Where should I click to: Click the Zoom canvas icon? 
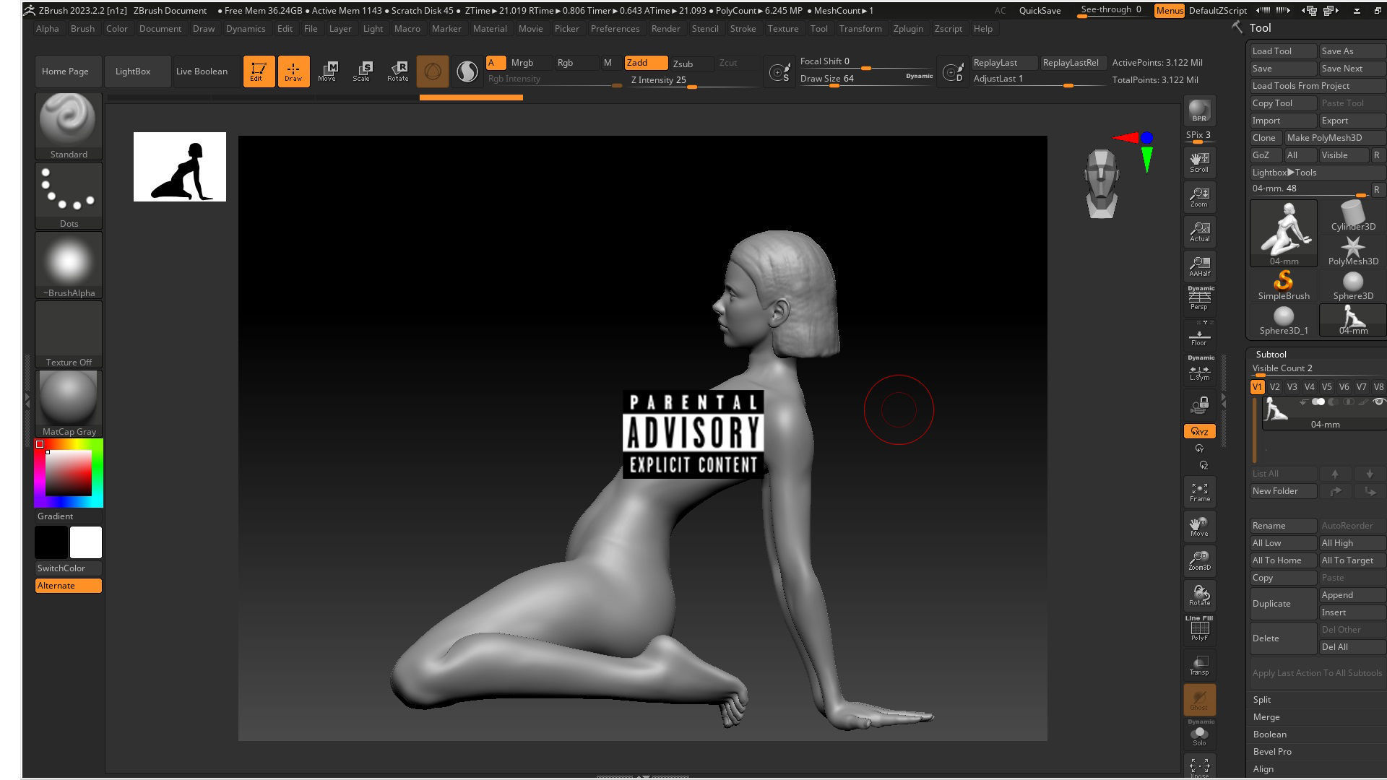[1199, 197]
